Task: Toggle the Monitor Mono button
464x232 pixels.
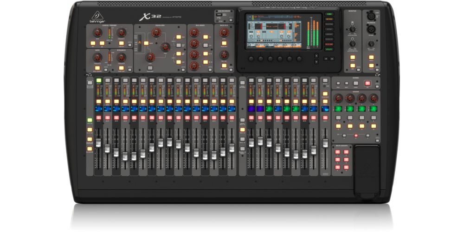Action: click(x=353, y=57)
